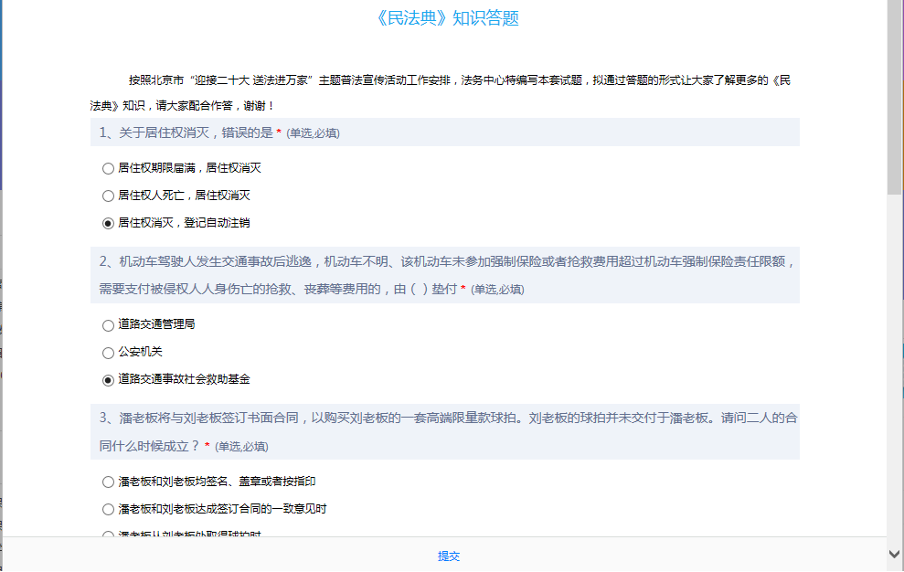
Task: Select the "公安机关" radio option
Action: [x=109, y=353]
